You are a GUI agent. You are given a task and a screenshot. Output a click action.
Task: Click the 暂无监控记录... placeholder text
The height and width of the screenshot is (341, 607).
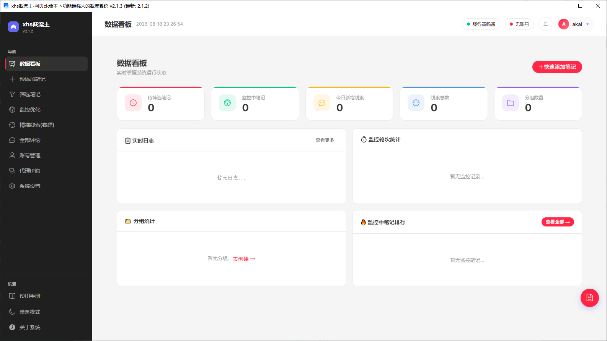[467, 176]
